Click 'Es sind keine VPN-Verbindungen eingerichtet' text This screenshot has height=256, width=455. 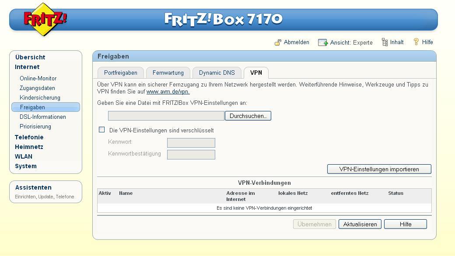point(264,208)
